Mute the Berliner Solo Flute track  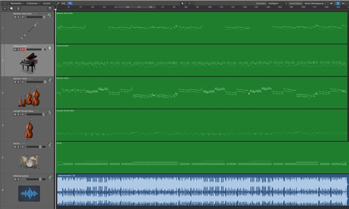coord(15,17)
